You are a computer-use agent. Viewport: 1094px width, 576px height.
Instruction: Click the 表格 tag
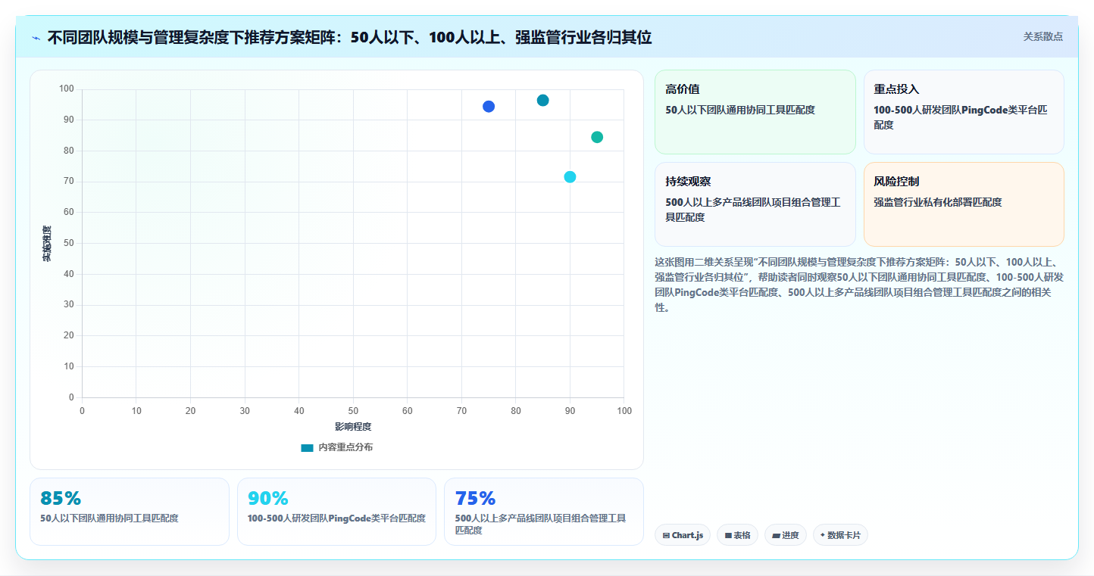pyautogui.click(x=737, y=535)
